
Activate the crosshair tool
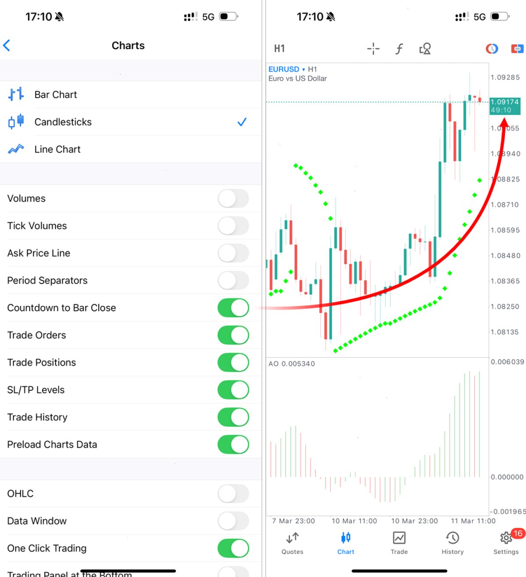tap(373, 49)
